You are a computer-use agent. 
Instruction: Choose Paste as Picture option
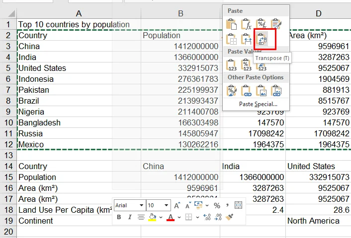click(262, 91)
